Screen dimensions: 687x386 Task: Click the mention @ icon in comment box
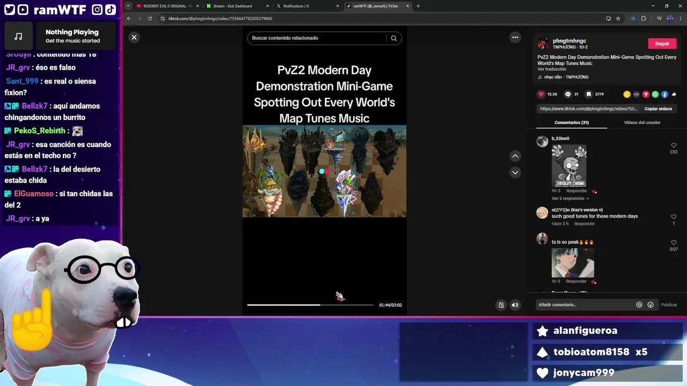point(639,305)
